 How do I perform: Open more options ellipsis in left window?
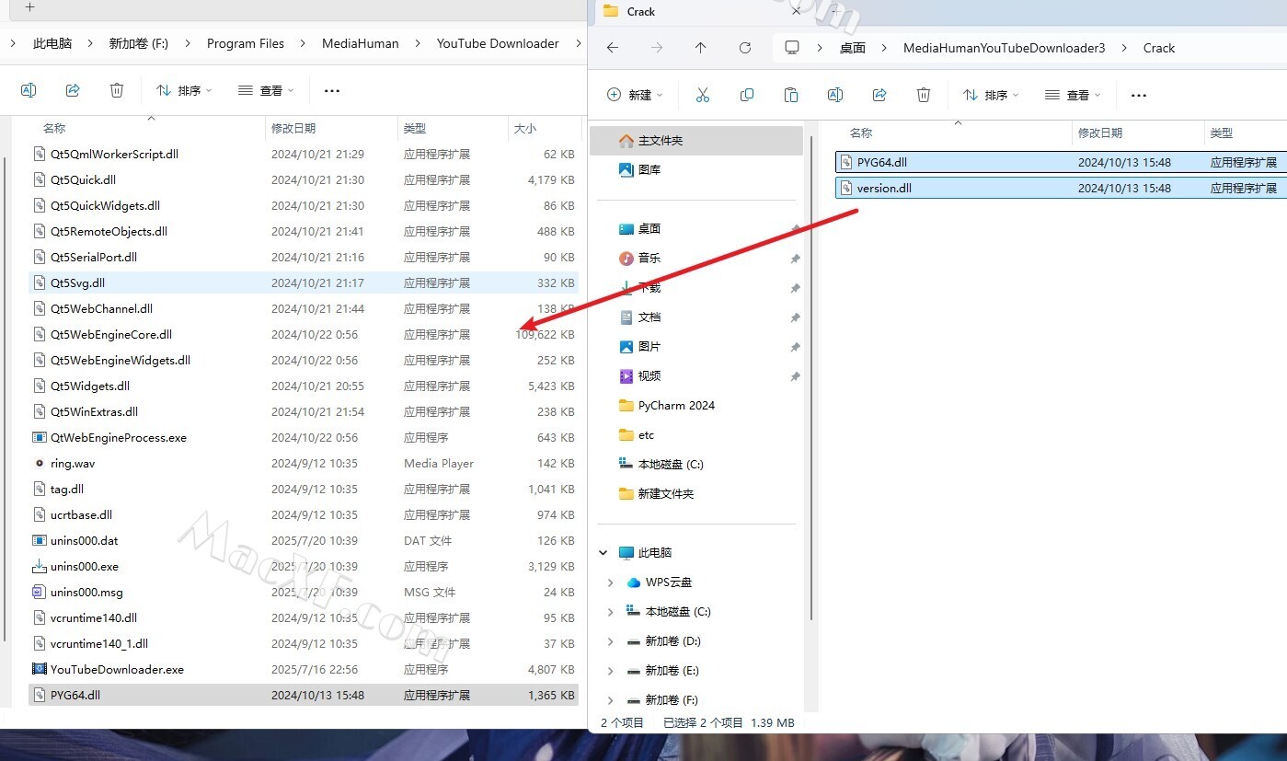click(x=333, y=90)
